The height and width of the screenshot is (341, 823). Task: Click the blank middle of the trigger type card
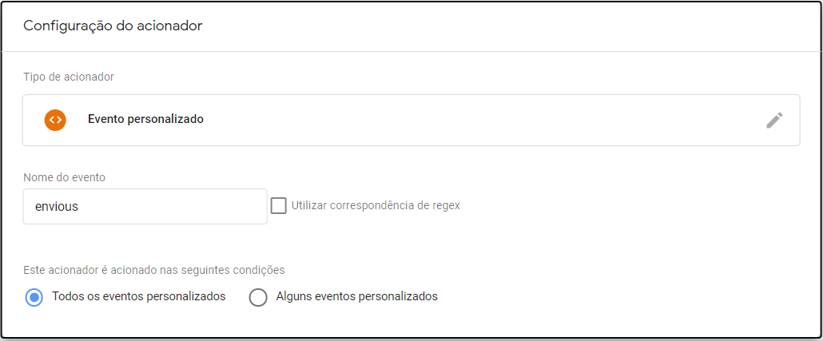pos(479,120)
